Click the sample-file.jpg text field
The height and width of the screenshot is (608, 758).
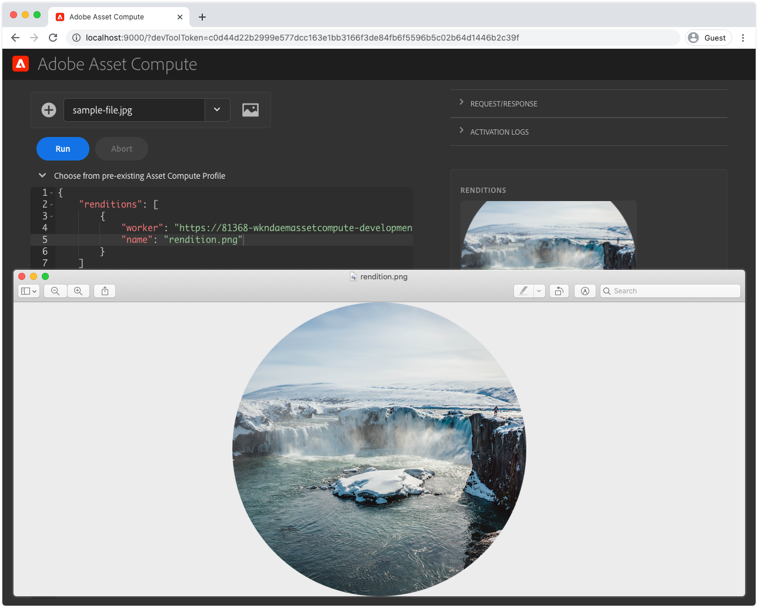tap(134, 110)
